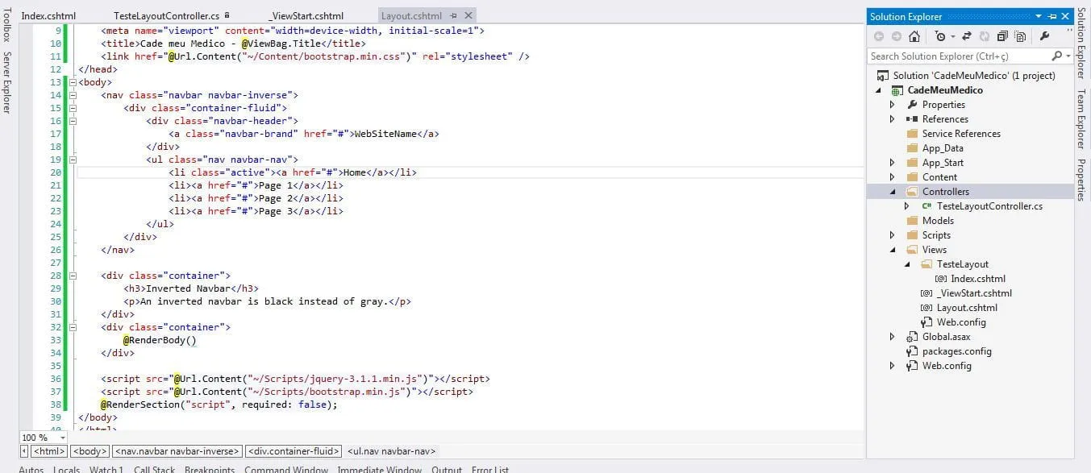Toggle the pin on the Layout.cshtml tab

[x=454, y=16]
